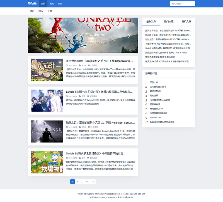The width and height of the screenshot is (223, 202).
Task: Open Baba Is You in game ranking
Action: point(155,117)
